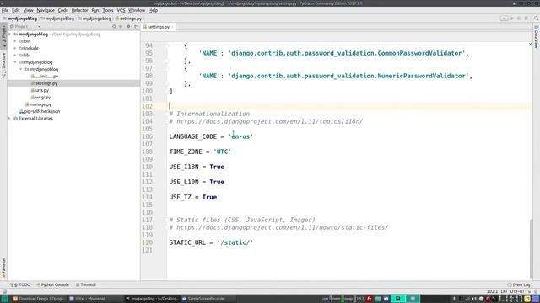Open the UTF-8 encoding dropdown
The width and height of the screenshot is (540, 303).
517,291
